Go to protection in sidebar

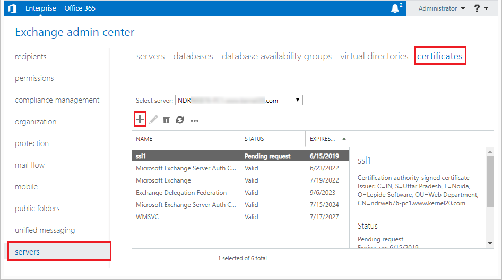coord(32,143)
